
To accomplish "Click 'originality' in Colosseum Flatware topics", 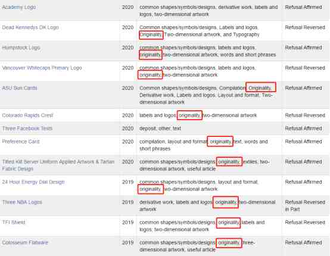I will (x=229, y=243).
